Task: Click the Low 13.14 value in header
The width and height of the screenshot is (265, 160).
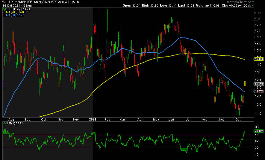Action: click(x=168, y=5)
